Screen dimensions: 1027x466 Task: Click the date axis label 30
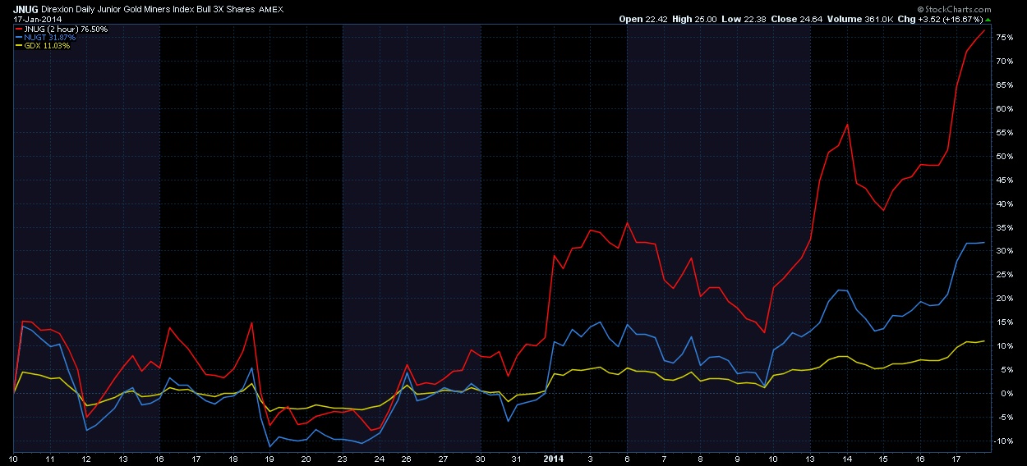[480, 460]
